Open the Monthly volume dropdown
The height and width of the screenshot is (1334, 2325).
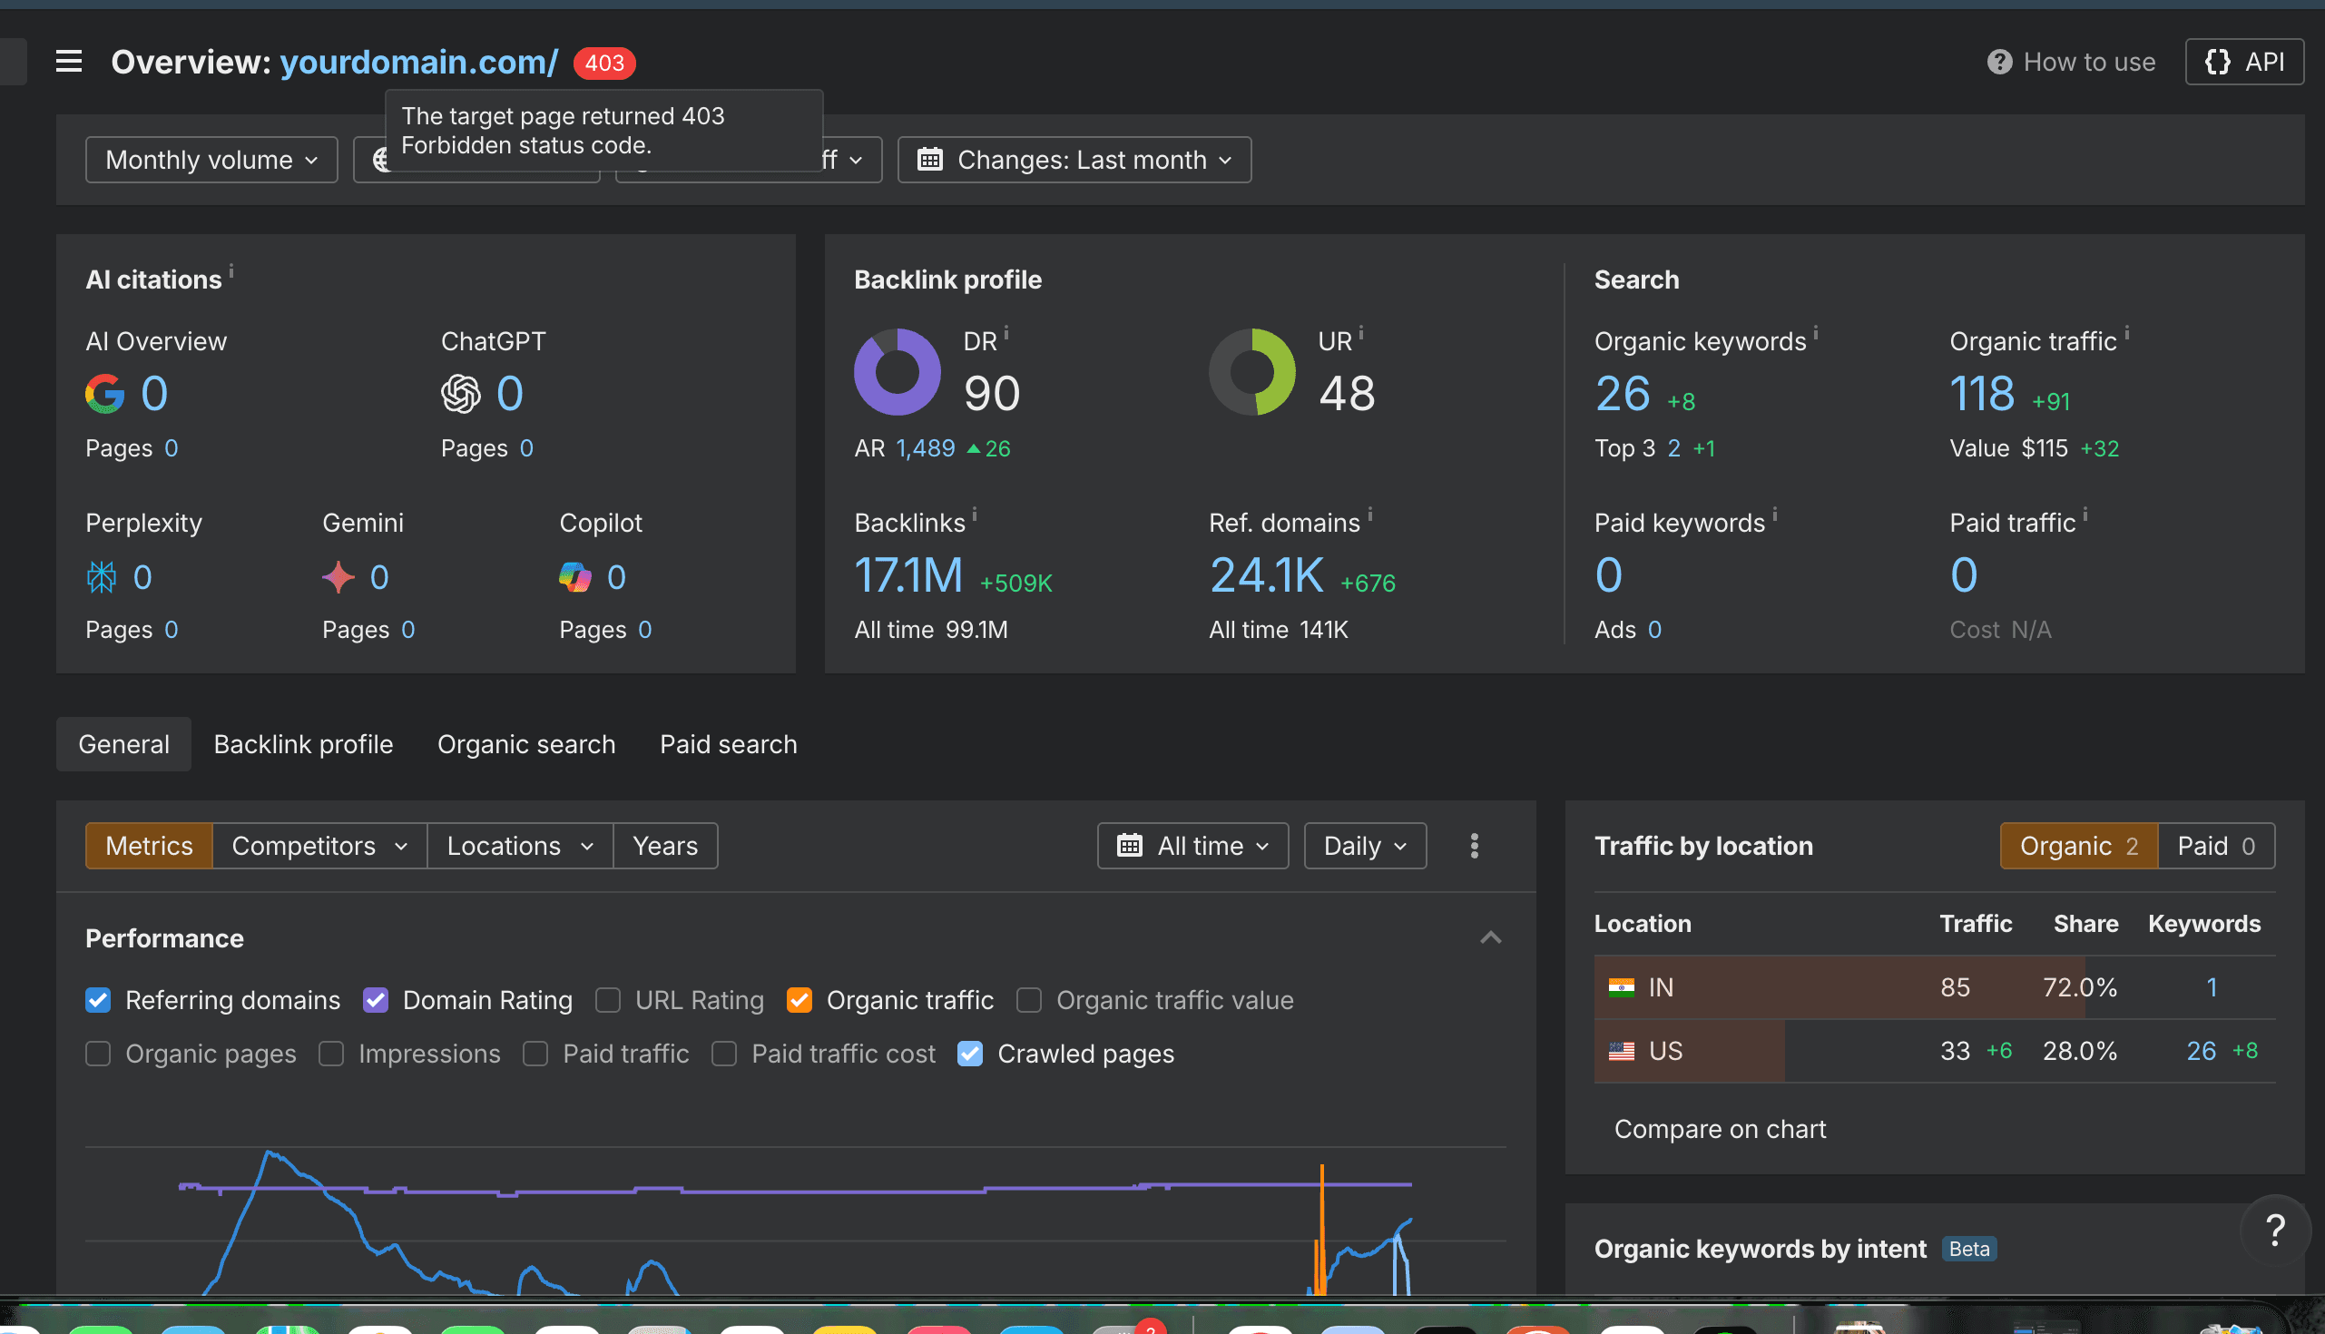211,161
